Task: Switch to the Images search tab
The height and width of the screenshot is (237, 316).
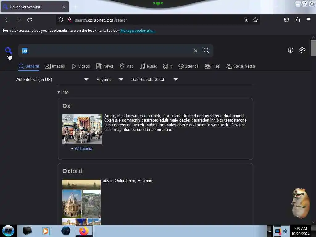Action: [x=55, y=66]
